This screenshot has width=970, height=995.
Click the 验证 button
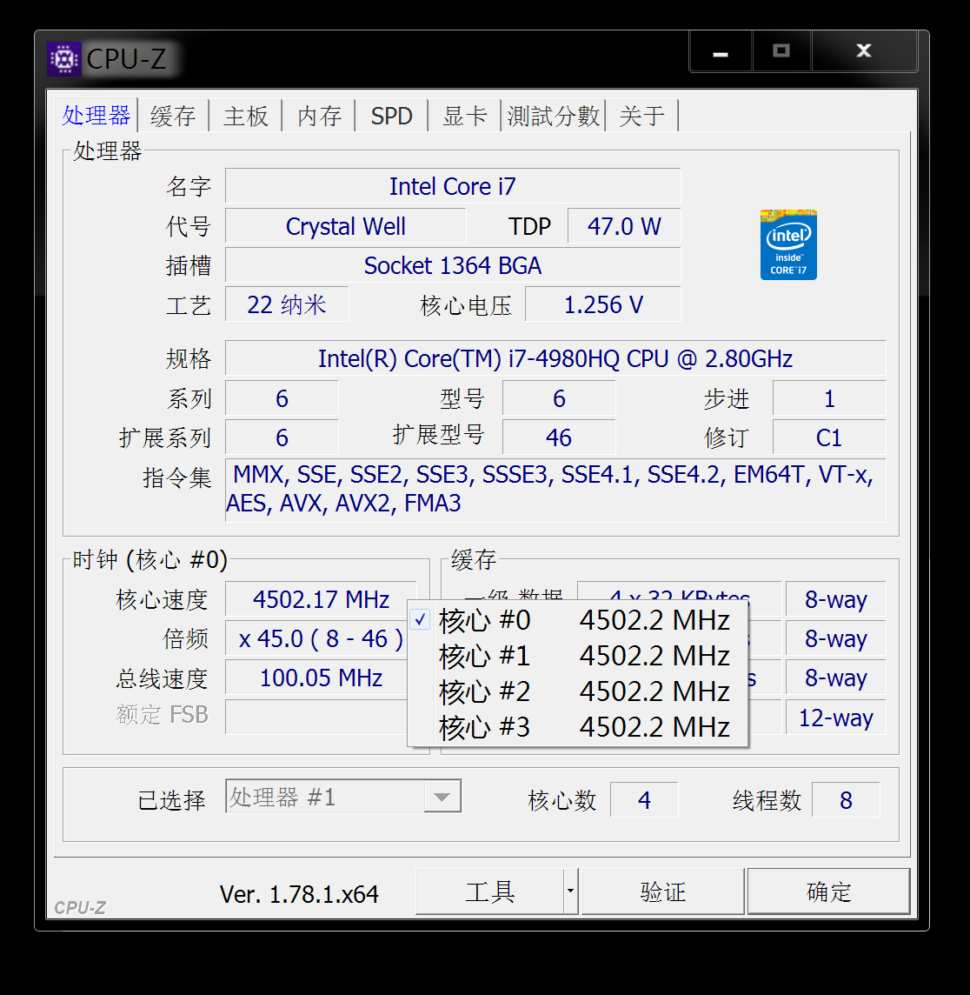click(x=662, y=891)
